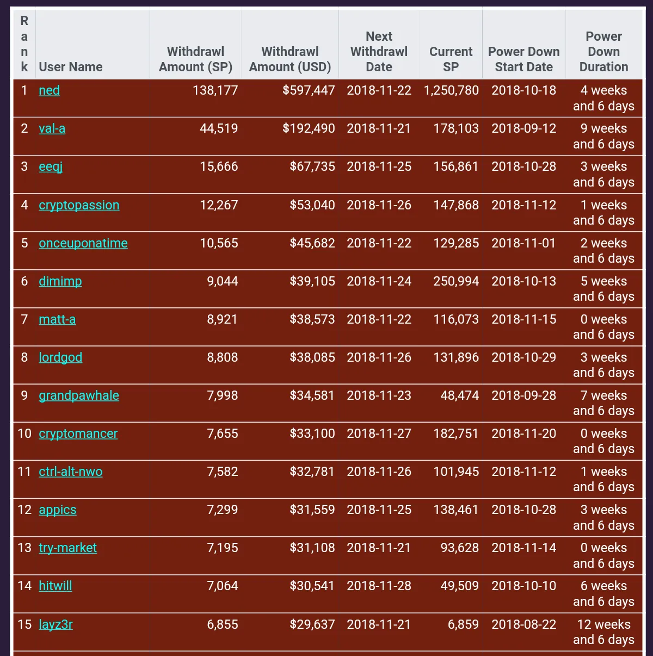Select the 2018-11-28 next withdrawal date

pos(379,586)
